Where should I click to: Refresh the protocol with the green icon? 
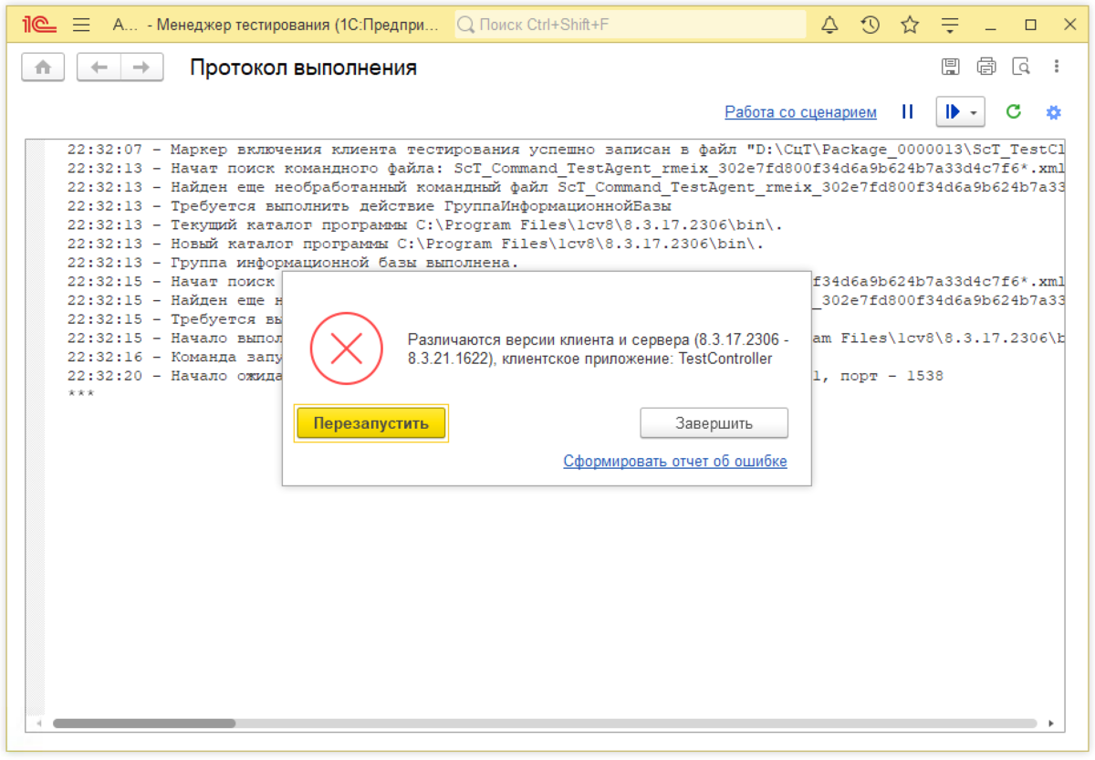[x=1014, y=111]
